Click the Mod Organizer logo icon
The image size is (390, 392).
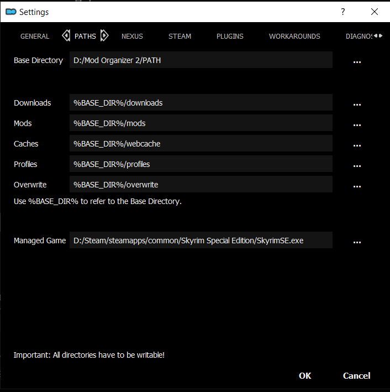pos(10,12)
